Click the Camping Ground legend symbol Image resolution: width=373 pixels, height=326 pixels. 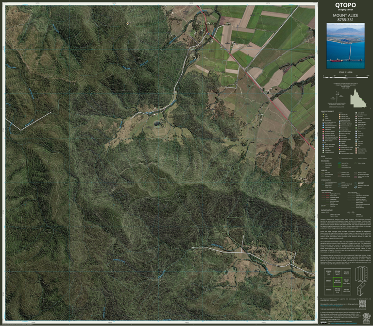(x=323, y=152)
